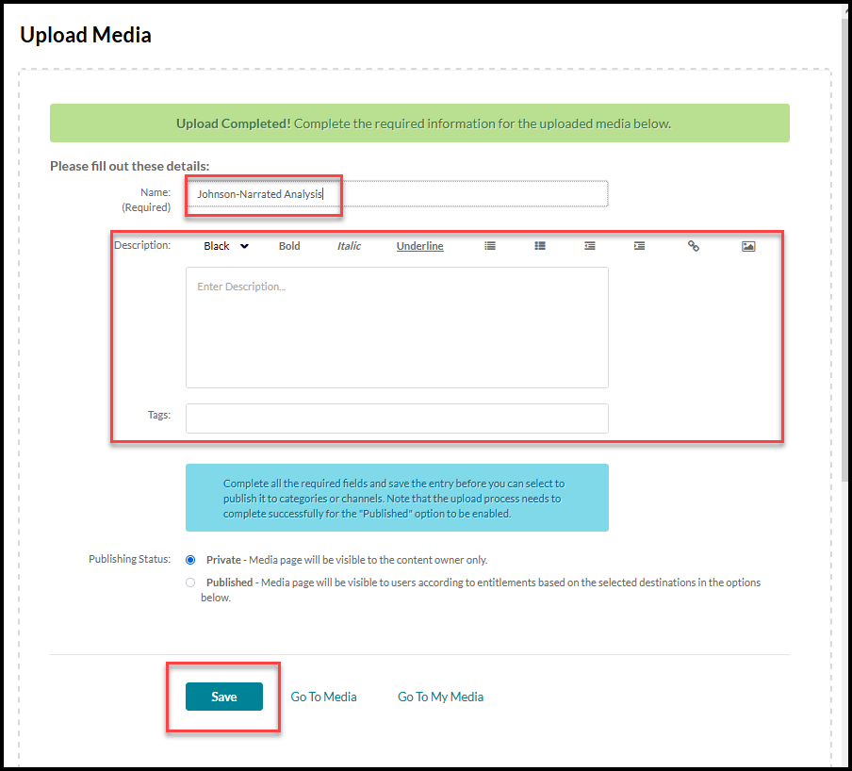Click inside the Tags field
Screen dimensions: 852x771
click(x=396, y=416)
